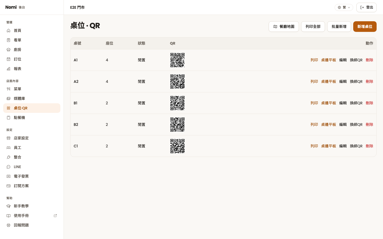Click 列印 for table B2
383x239 pixels.
(x=314, y=125)
